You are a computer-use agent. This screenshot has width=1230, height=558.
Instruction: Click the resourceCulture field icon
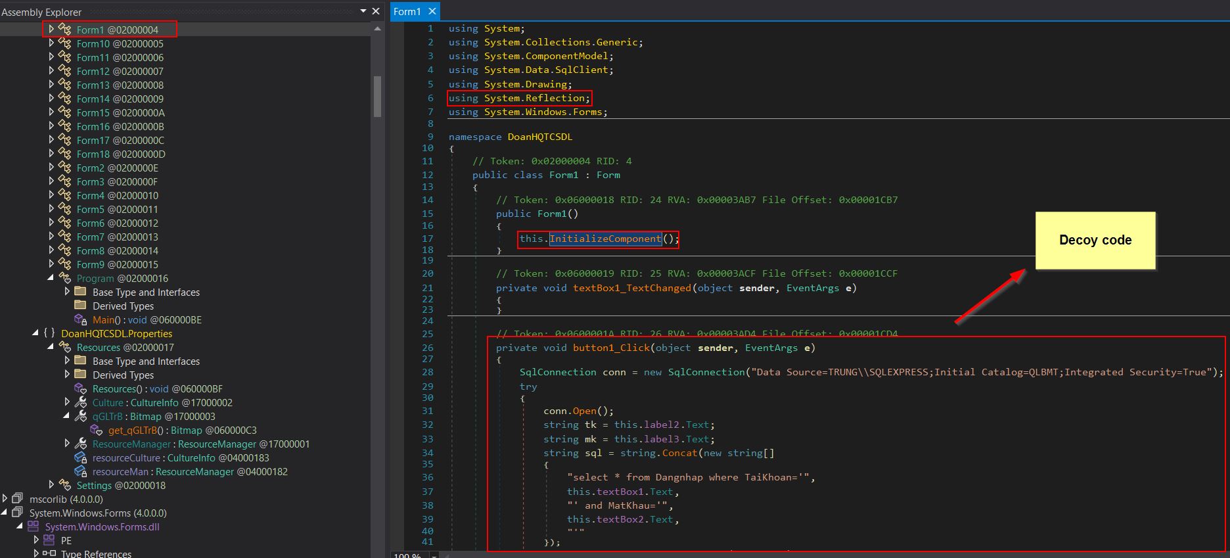(81, 457)
